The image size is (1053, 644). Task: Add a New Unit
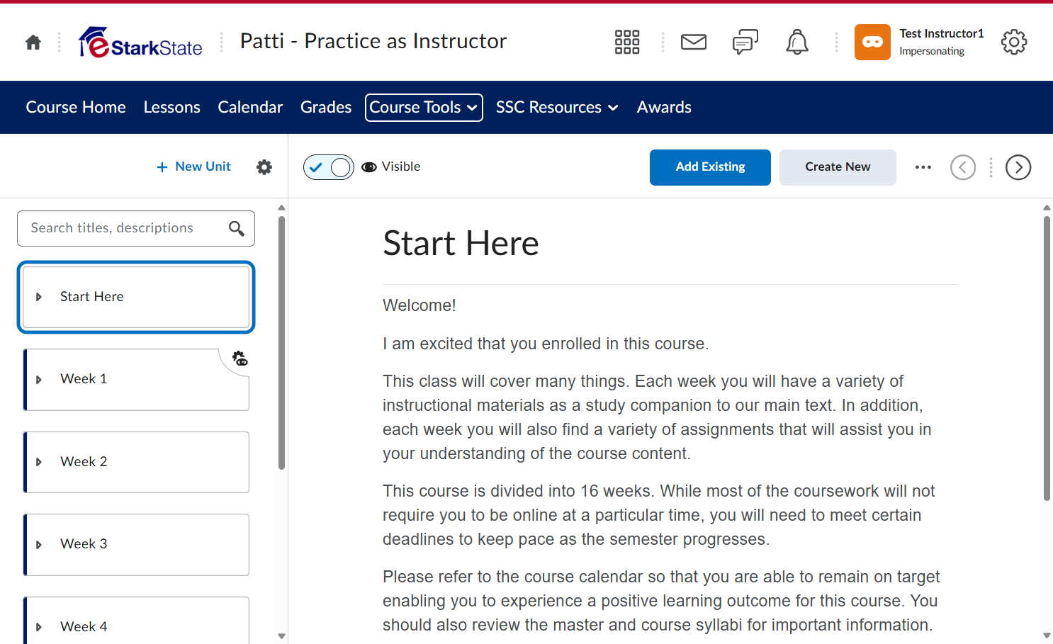point(193,166)
